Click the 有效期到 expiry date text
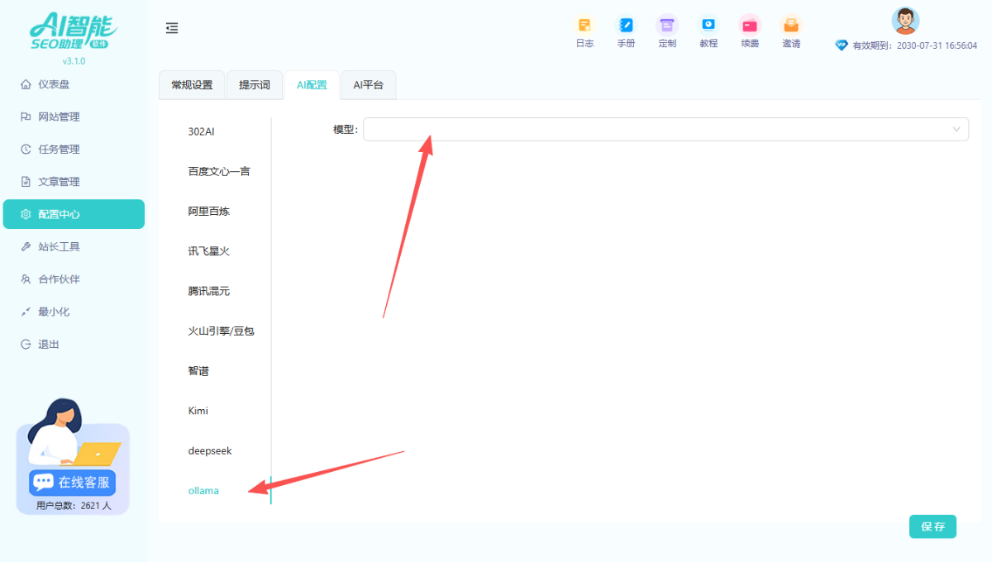The width and height of the screenshot is (992, 562). point(914,46)
